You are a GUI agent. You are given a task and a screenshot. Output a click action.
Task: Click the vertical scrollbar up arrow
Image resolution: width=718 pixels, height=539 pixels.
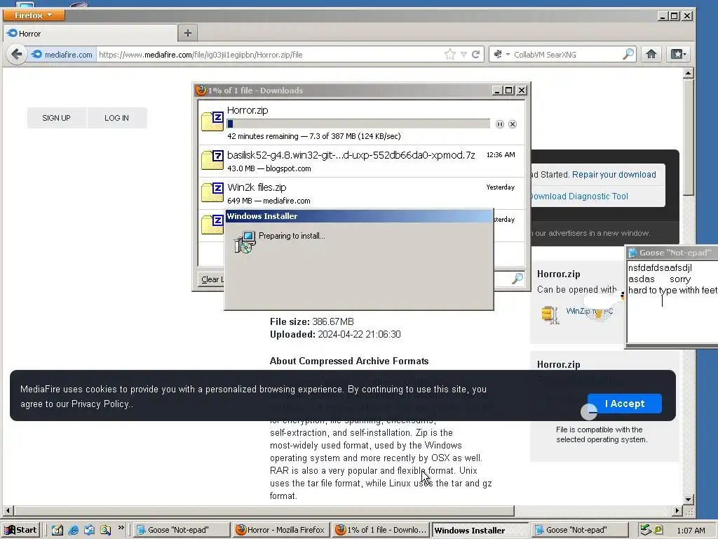[x=689, y=73]
